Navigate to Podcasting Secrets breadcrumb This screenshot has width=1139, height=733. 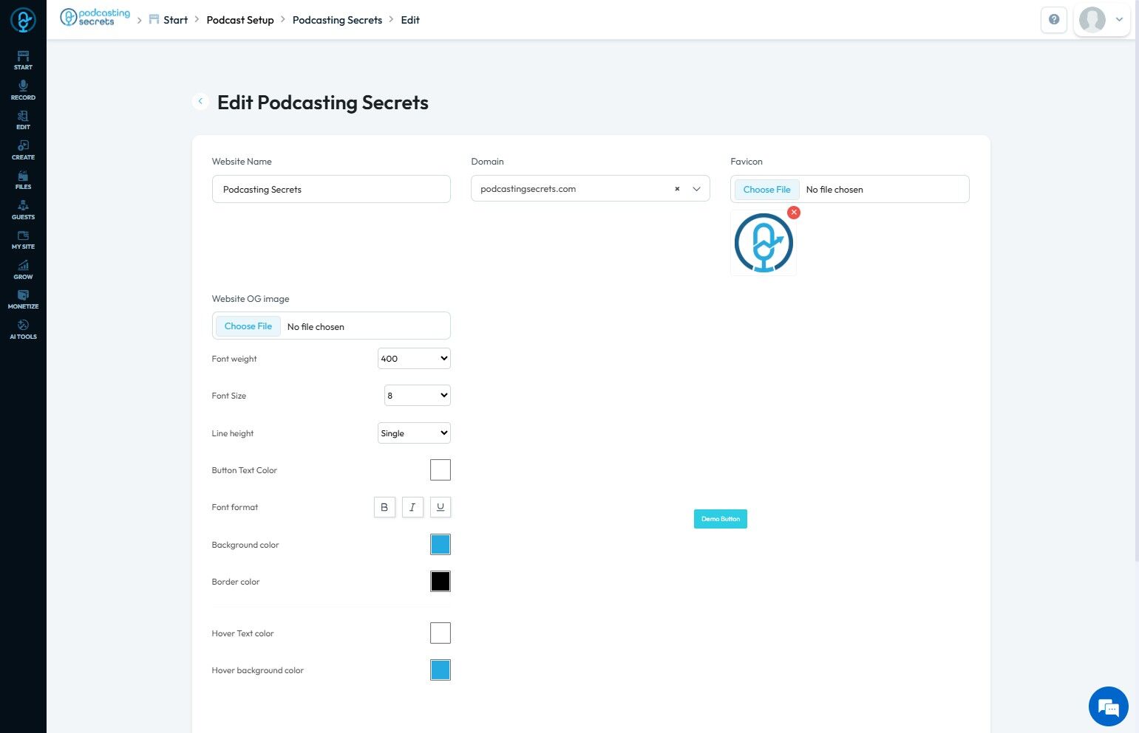click(337, 20)
